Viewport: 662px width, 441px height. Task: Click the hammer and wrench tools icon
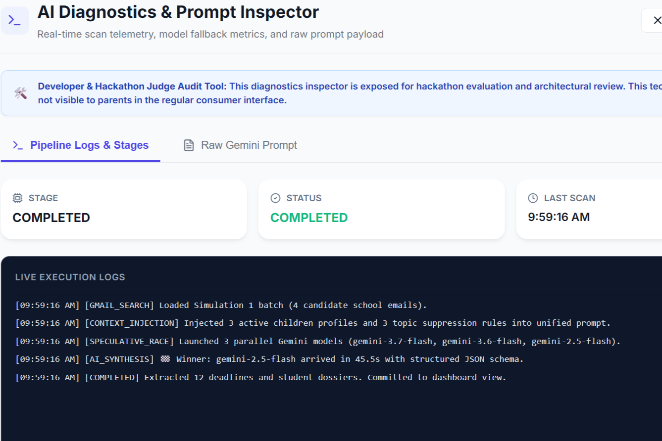click(x=20, y=93)
